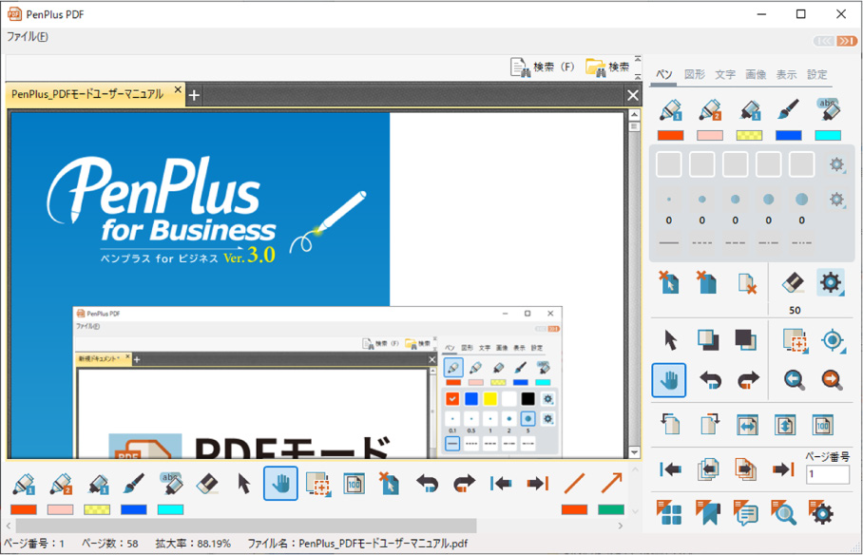
Task: Click the bring-to-front overlapping squares icon
Action: [708, 339]
